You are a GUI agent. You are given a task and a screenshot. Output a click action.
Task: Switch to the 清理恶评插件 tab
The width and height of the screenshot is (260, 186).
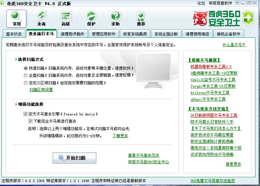[x=72, y=34]
